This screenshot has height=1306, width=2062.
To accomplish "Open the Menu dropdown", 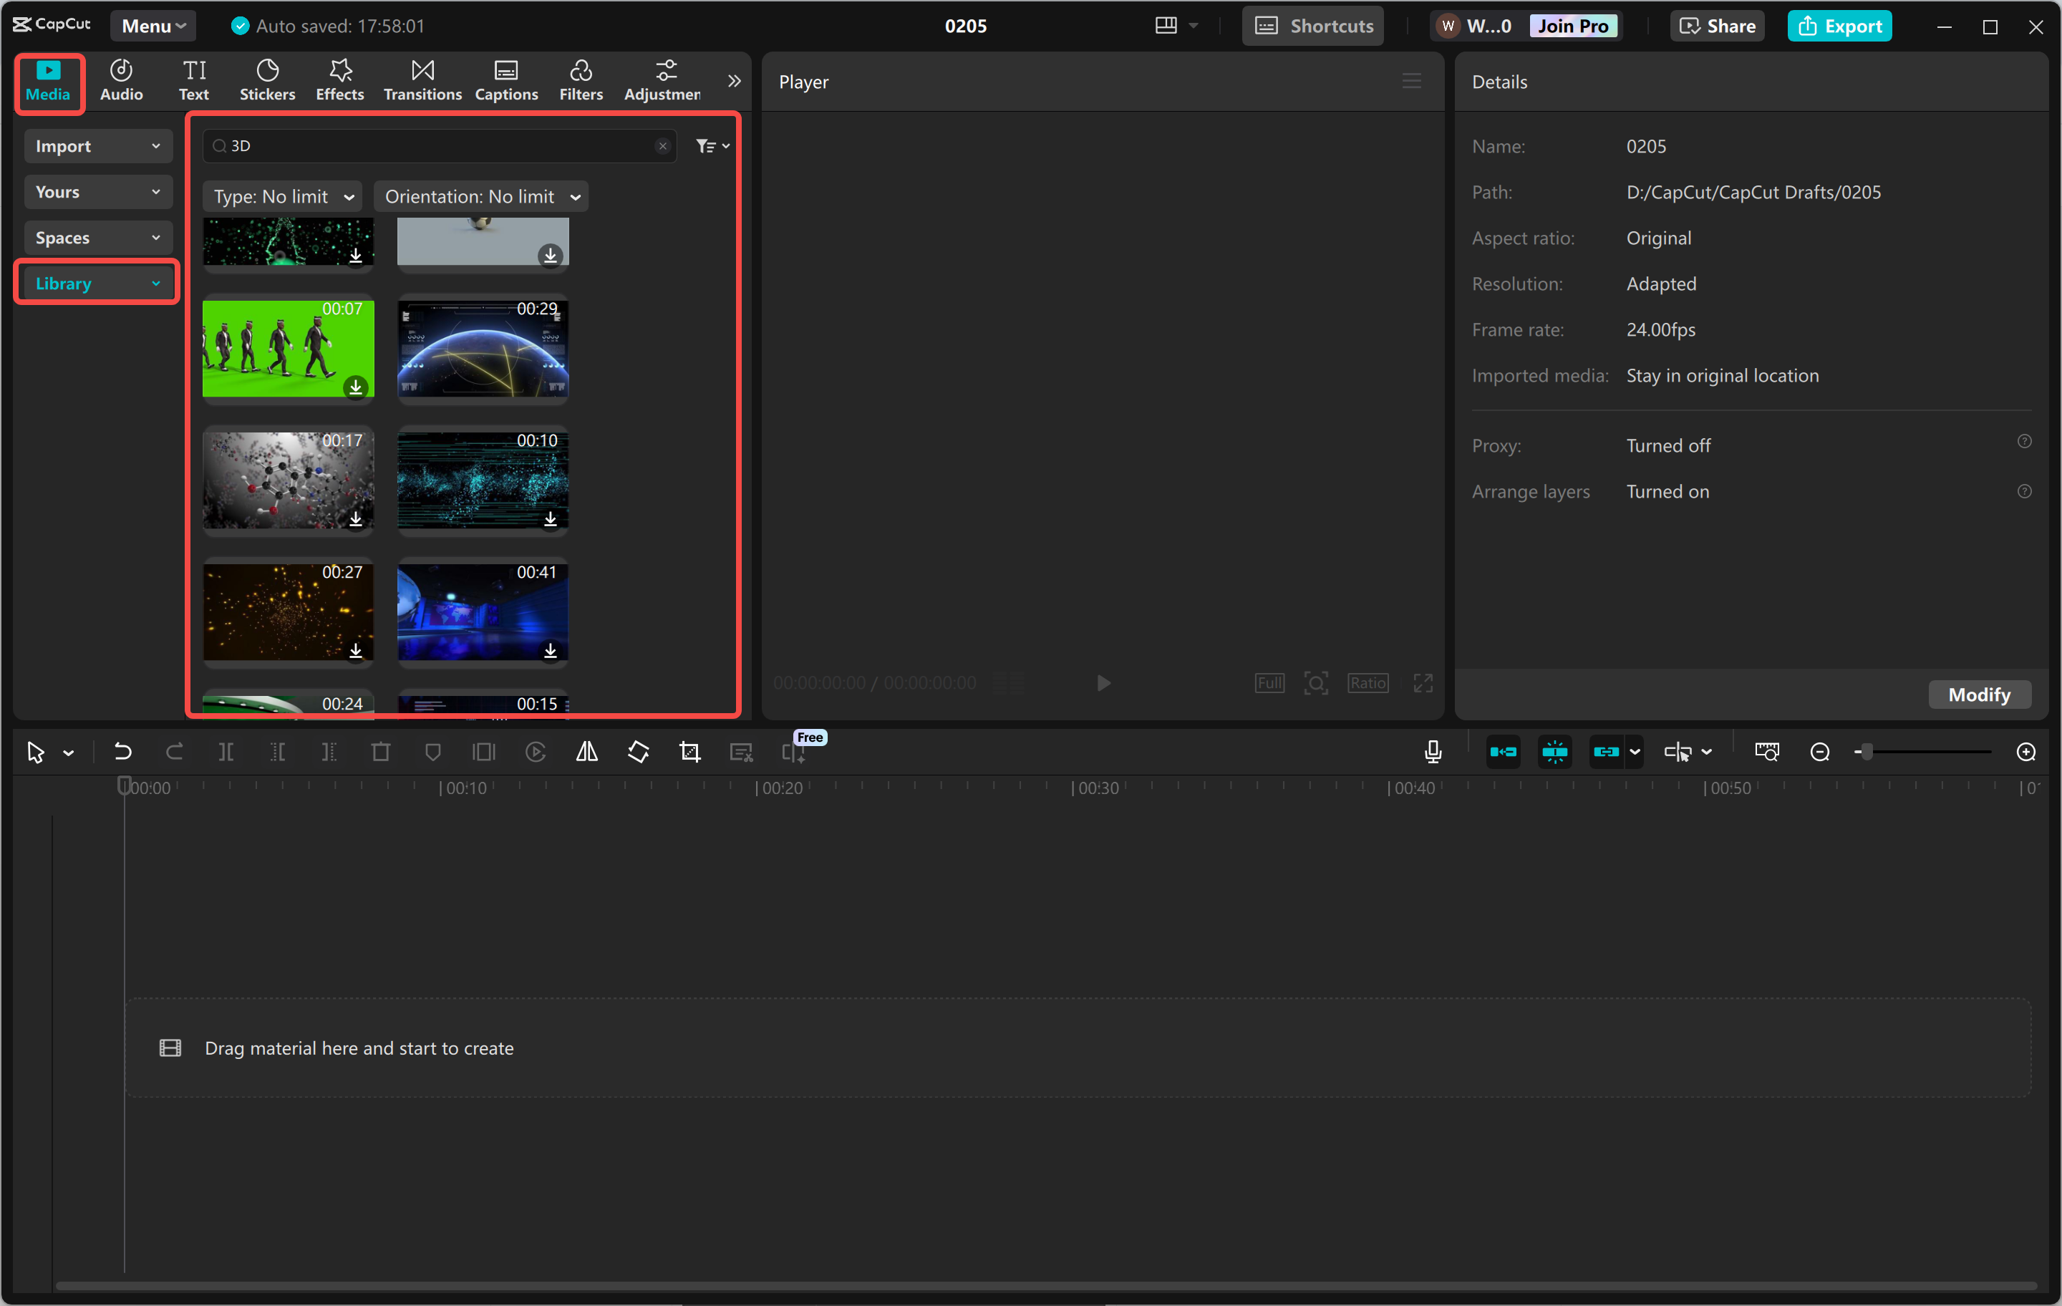I will 153,25.
